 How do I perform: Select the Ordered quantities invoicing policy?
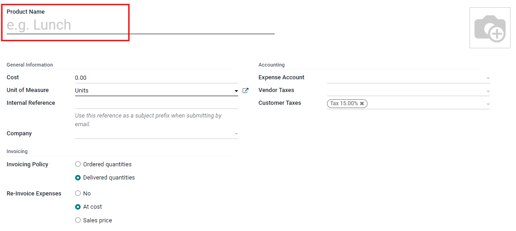78,164
